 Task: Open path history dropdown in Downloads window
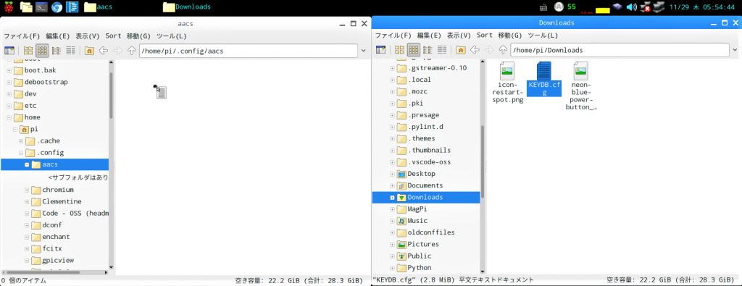(735, 50)
